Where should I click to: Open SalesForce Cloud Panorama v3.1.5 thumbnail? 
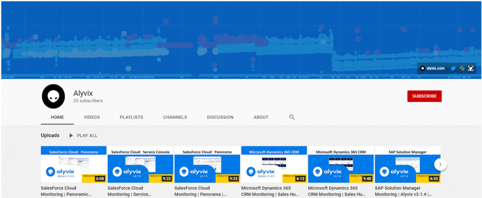(x=207, y=164)
